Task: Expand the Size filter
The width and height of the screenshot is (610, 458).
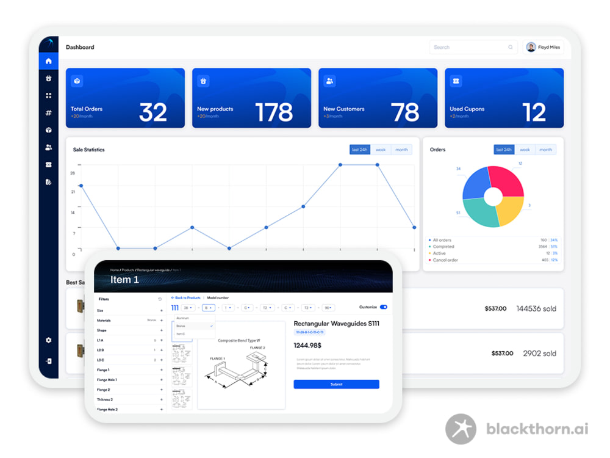Action: click(x=162, y=311)
